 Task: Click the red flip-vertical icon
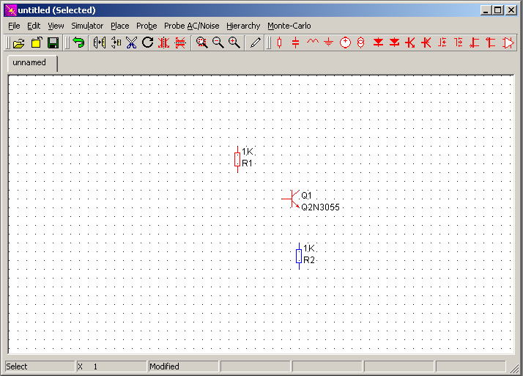(x=180, y=43)
